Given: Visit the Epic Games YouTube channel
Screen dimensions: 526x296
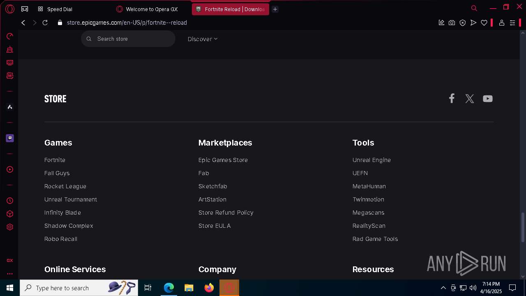Looking at the screenshot, I should coord(488,99).
